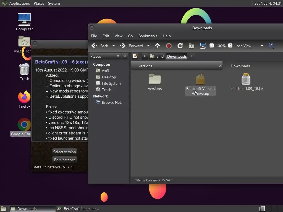
Task: Click the BetaCraft v1.09_16 (exe) link
Action: click(61, 62)
